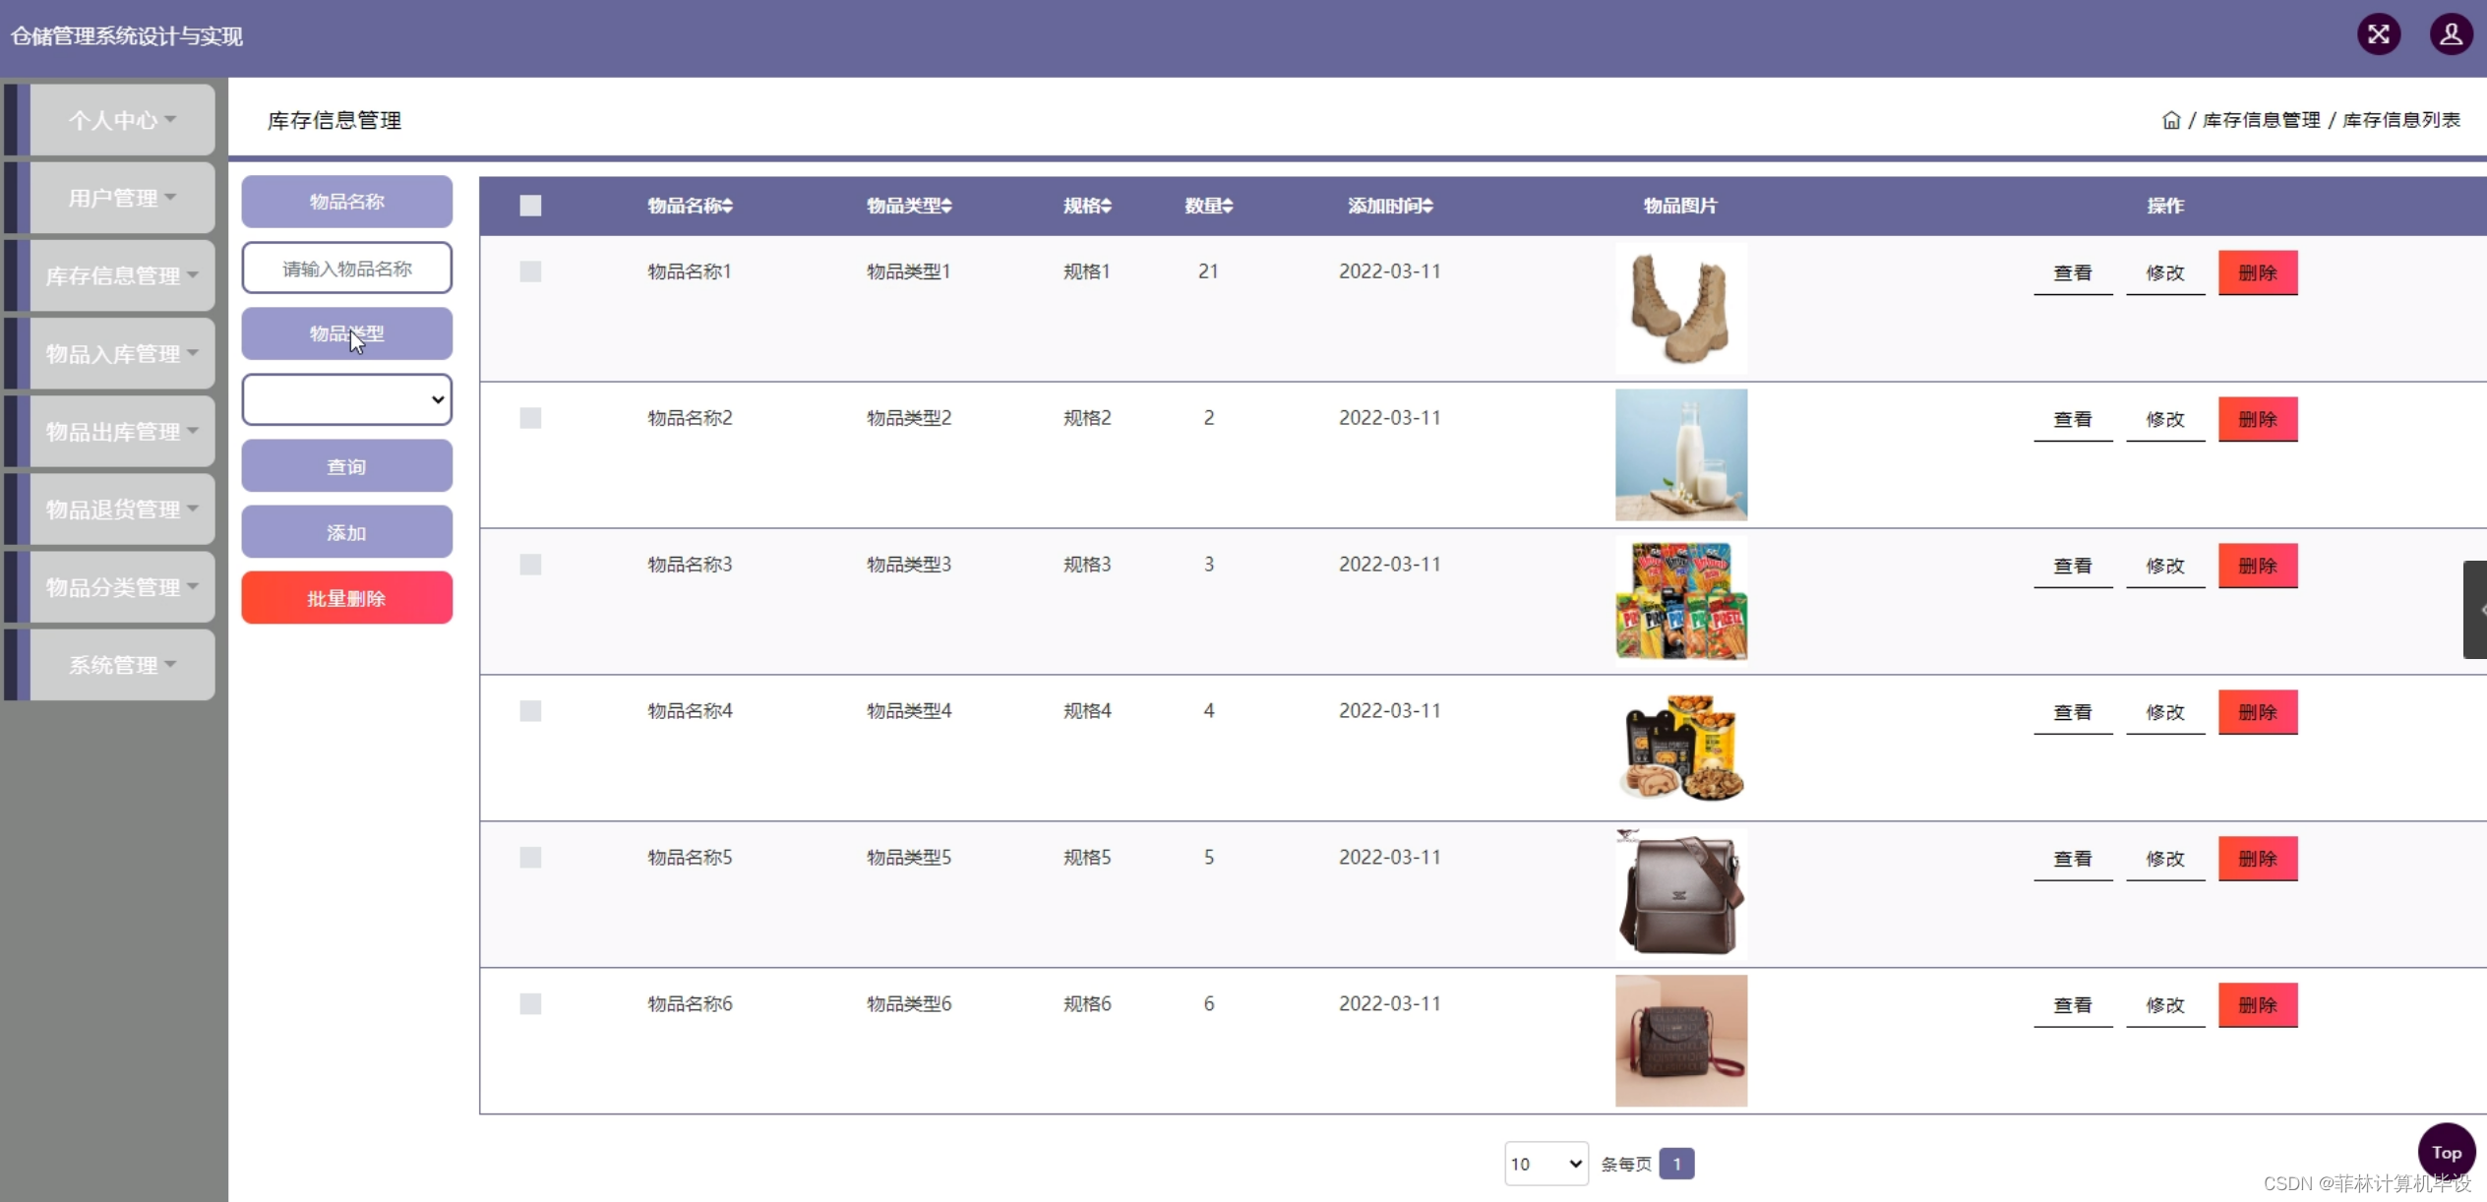Check the row checkbox for 物品名称1
The width and height of the screenshot is (2487, 1202).
(x=530, y=271)
